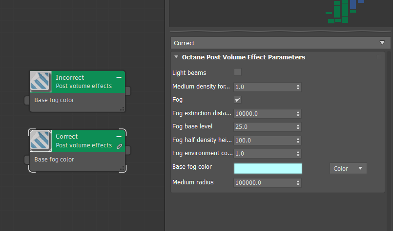Select the Incorrect node title
The image size is (393, 231).
coord(70,78)
